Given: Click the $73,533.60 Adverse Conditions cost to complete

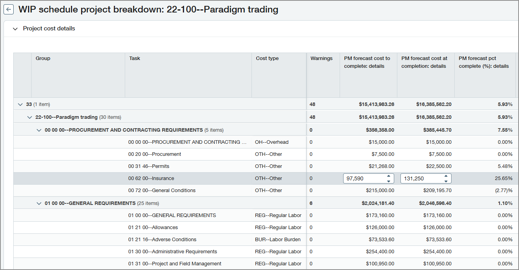Looking at the screenshot, I should pos(381,240).
